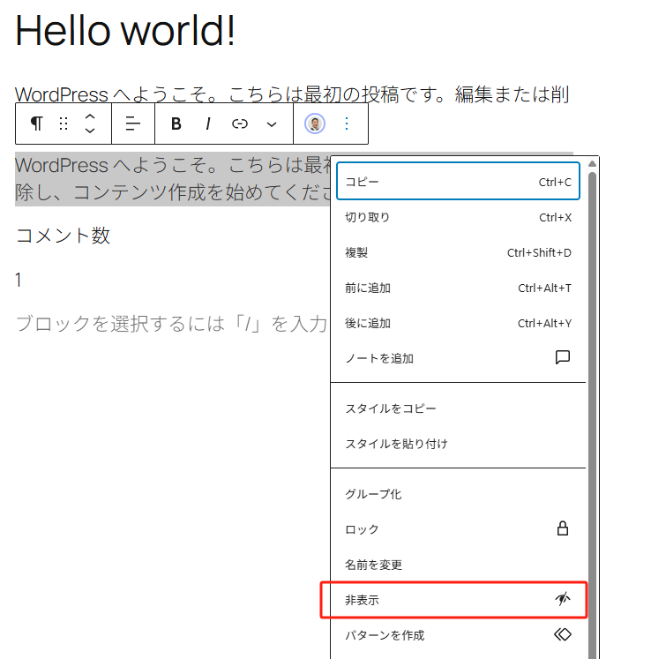The width and height of the screenshot is (651, 659).
Task: Toggle italic formatting
Action: [208, 124]
